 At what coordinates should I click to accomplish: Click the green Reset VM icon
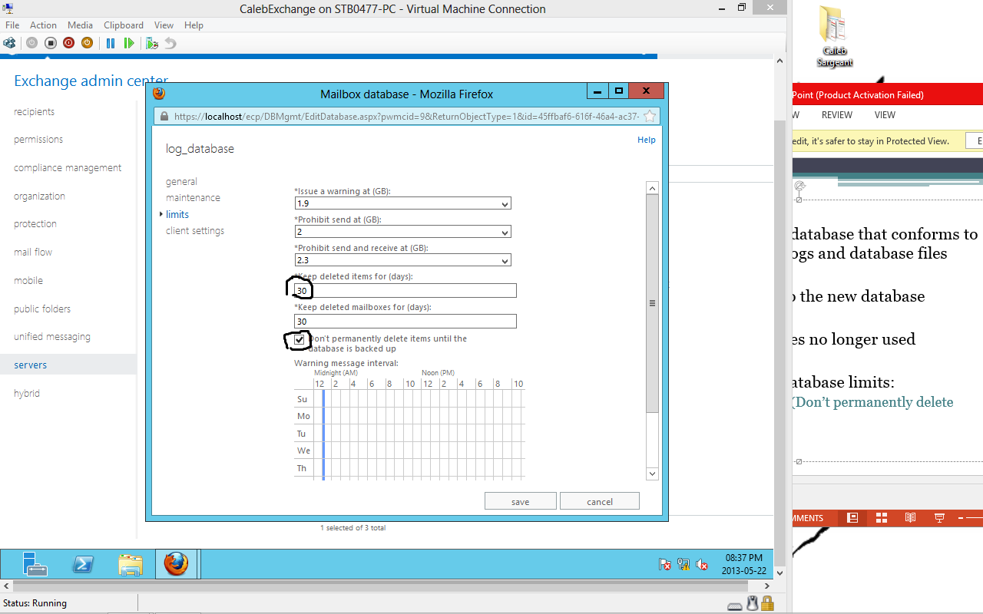click(129, 43)
